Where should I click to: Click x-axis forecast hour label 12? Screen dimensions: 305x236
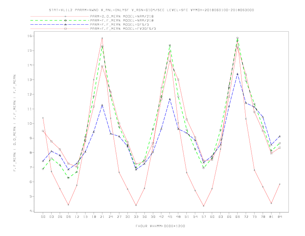(77, 217)
